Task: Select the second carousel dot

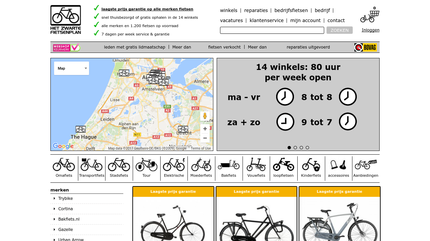Action: [295, 147]
